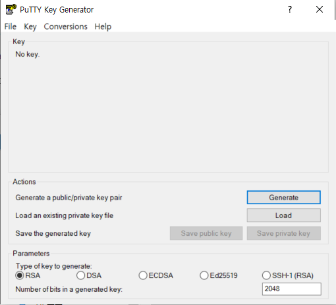Focus the number of bits field
Image resolution: width=336 pixels, height=305 pixels.
291,289
